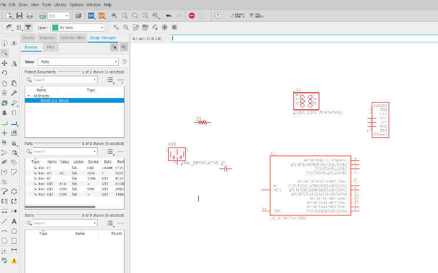This screenshot has width=438, height=273.
Task: Select the Sheet 1/1 row
Action: (75, 100)
